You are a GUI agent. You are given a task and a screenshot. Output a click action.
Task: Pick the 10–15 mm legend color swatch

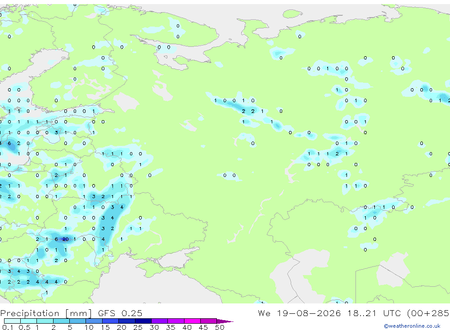94,321
